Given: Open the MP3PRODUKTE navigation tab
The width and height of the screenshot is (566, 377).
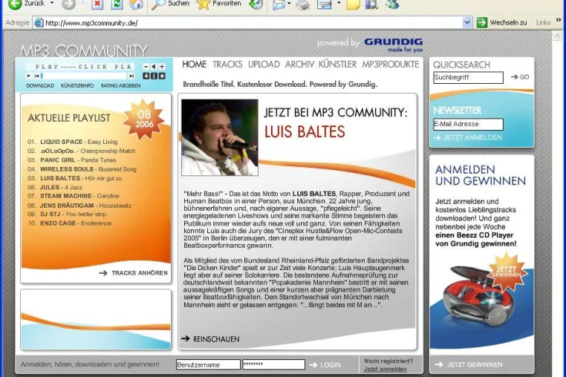Looking at the screenshot, I should (x=391, y=65).
